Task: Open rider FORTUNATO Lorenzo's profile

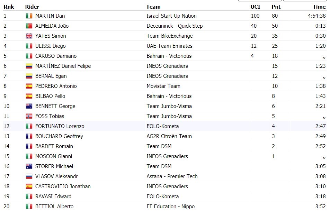Action: pos(60,126)
